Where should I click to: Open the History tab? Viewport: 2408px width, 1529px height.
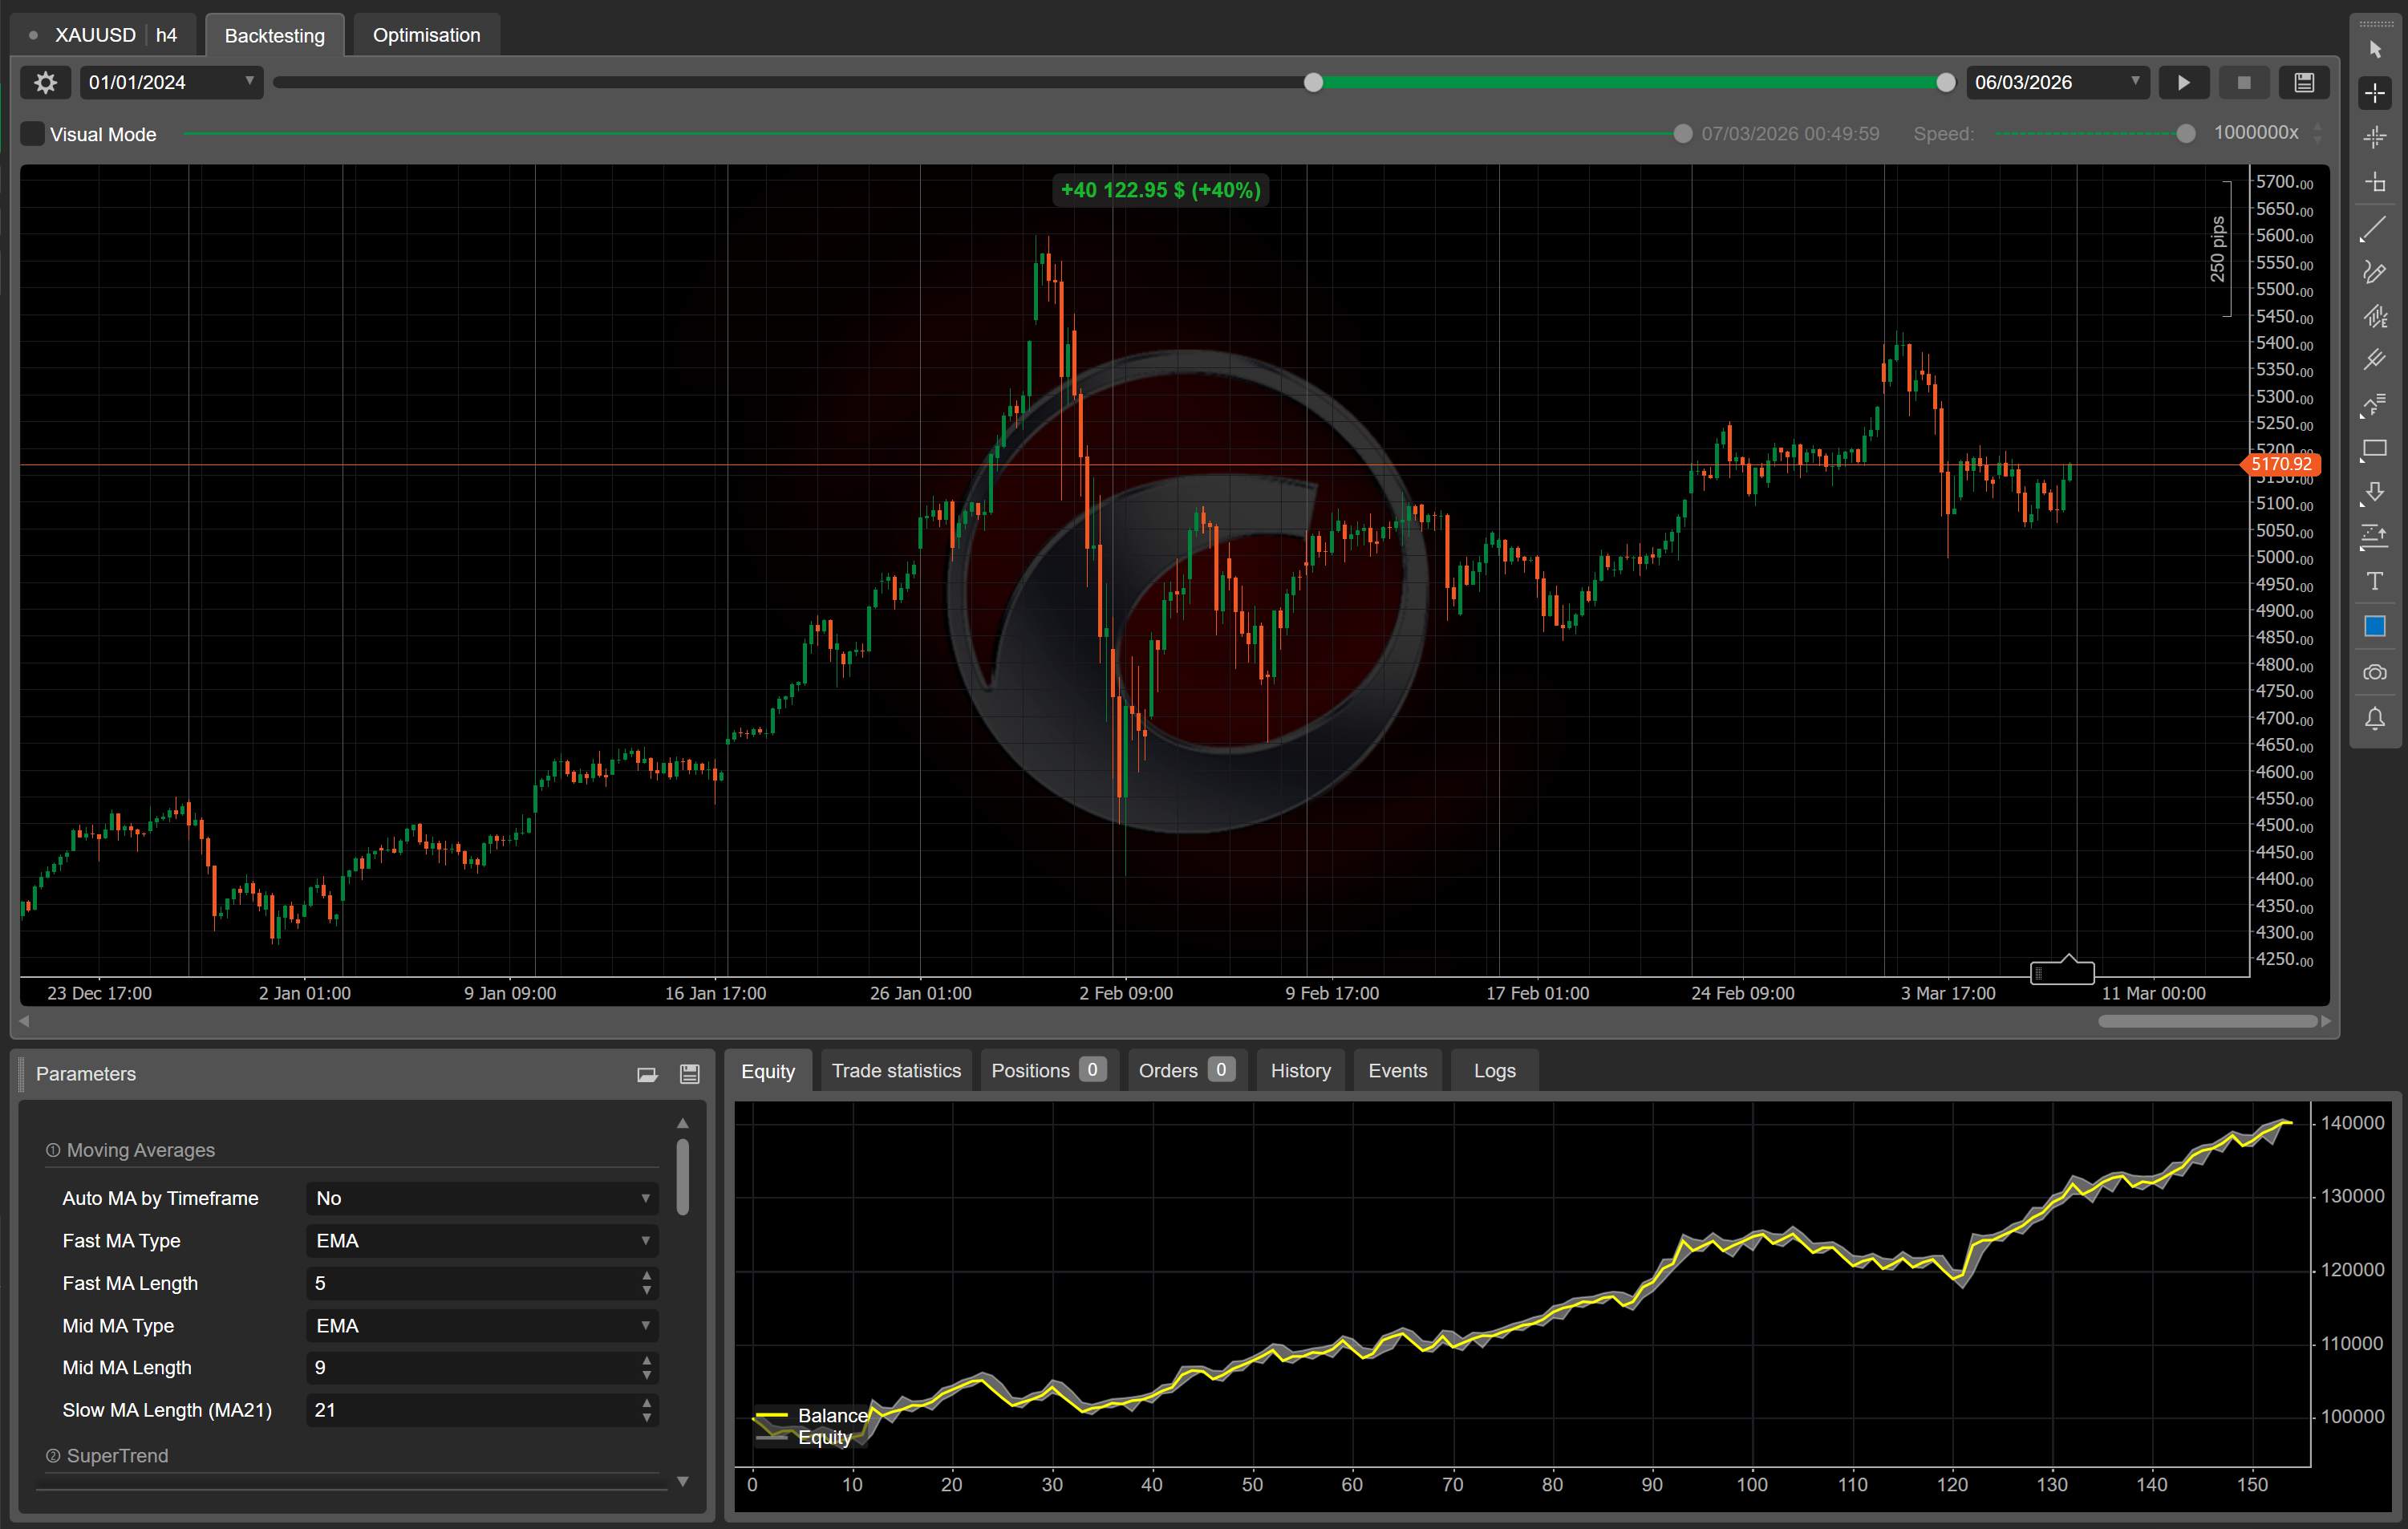[1299, 1071]
